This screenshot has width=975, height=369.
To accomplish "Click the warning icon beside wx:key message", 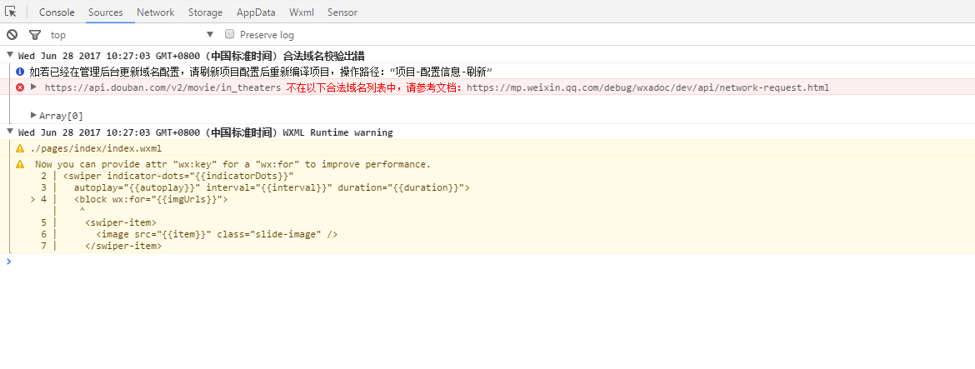I will pyautogui.click(x=20, y=164).
